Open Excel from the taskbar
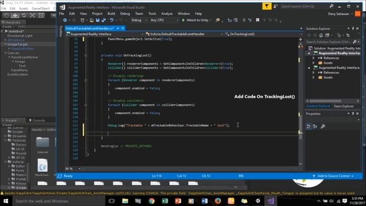Screen dimensions: 366x206 click(x=165, y=201)
